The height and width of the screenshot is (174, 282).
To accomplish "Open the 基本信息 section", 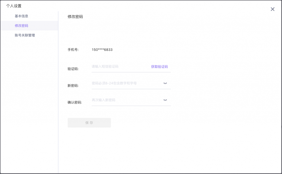I will 21,16.
